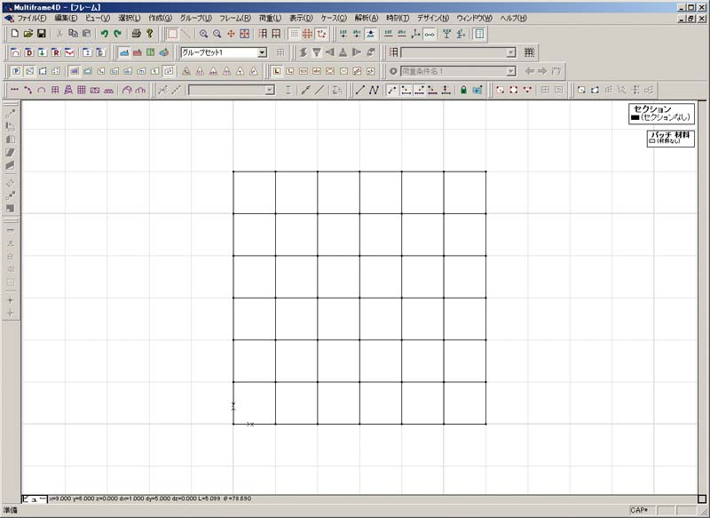Click the black セクションなし legend swatch

pyautogui.click(x=635, y=117)
